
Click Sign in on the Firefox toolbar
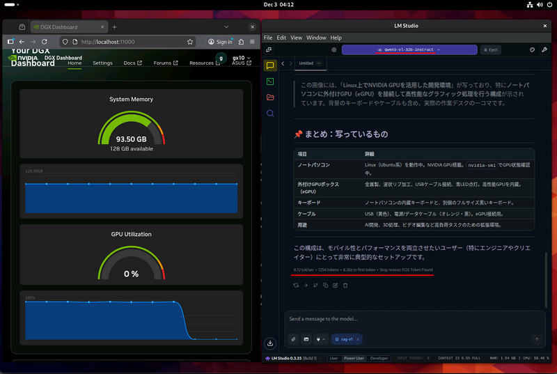click(x=220, y=42)
